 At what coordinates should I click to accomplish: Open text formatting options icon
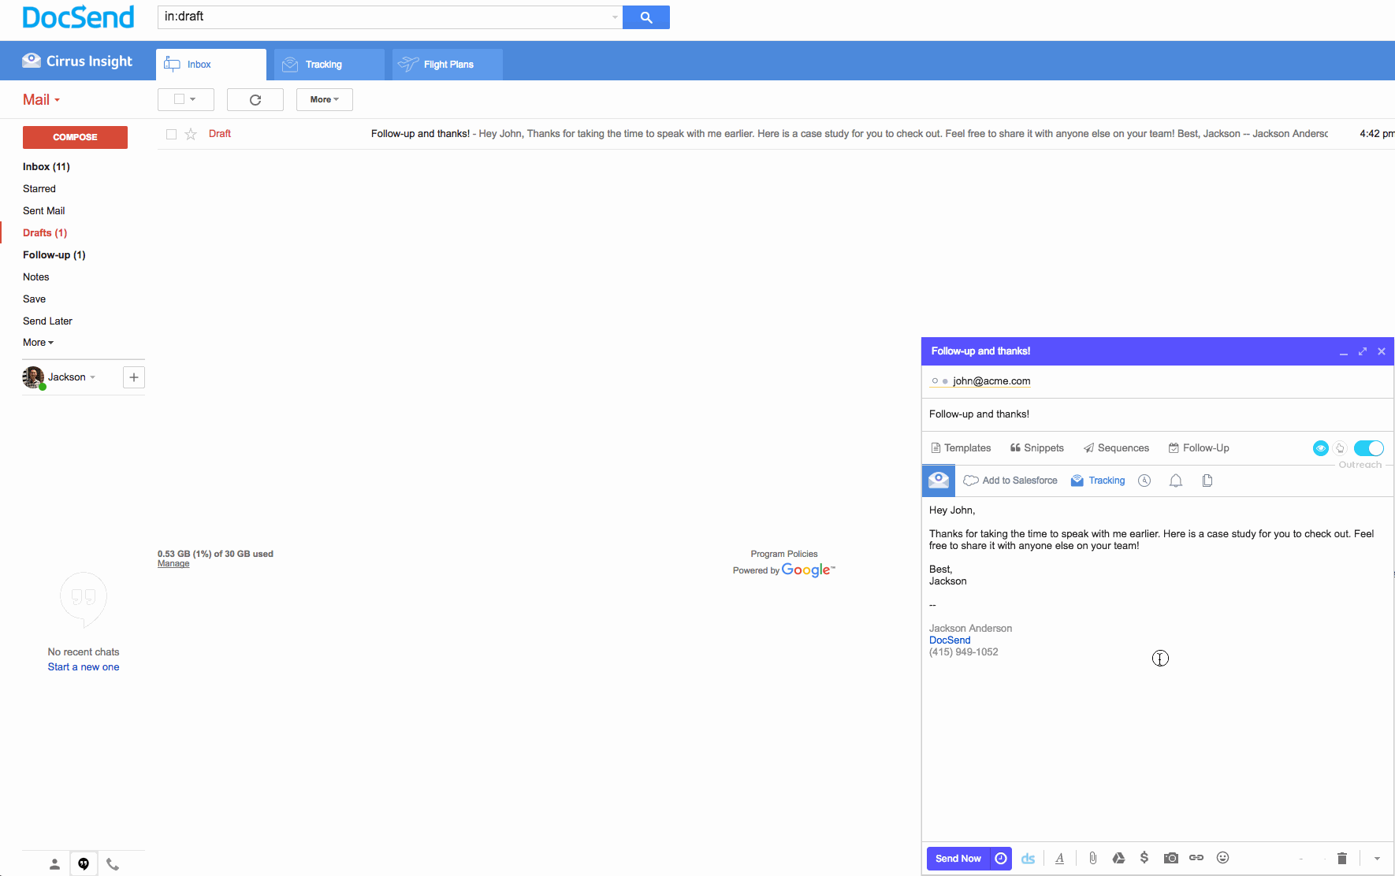click(x=1060, y=859)
